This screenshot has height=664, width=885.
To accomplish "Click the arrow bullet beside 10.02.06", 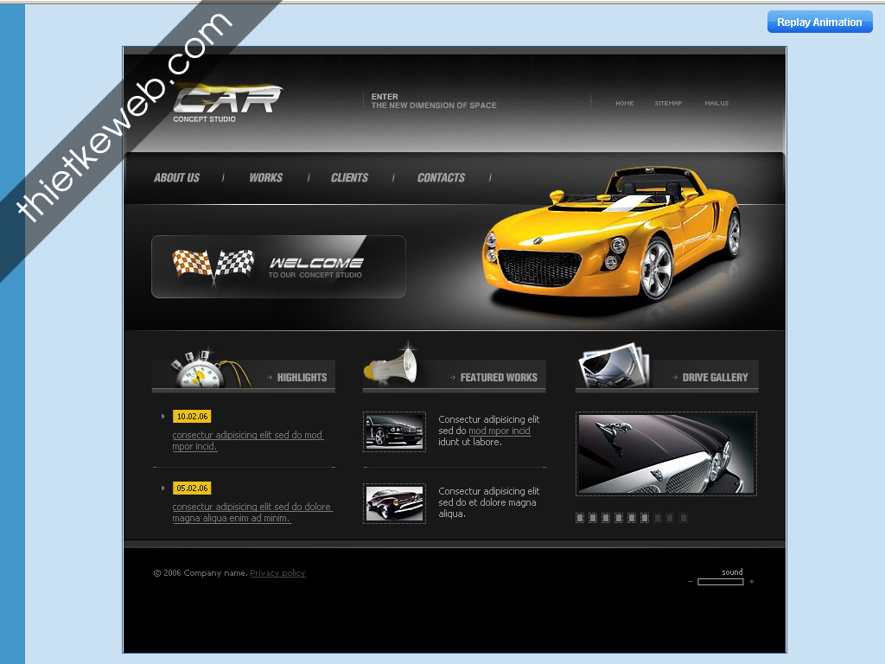I will 163,416.
